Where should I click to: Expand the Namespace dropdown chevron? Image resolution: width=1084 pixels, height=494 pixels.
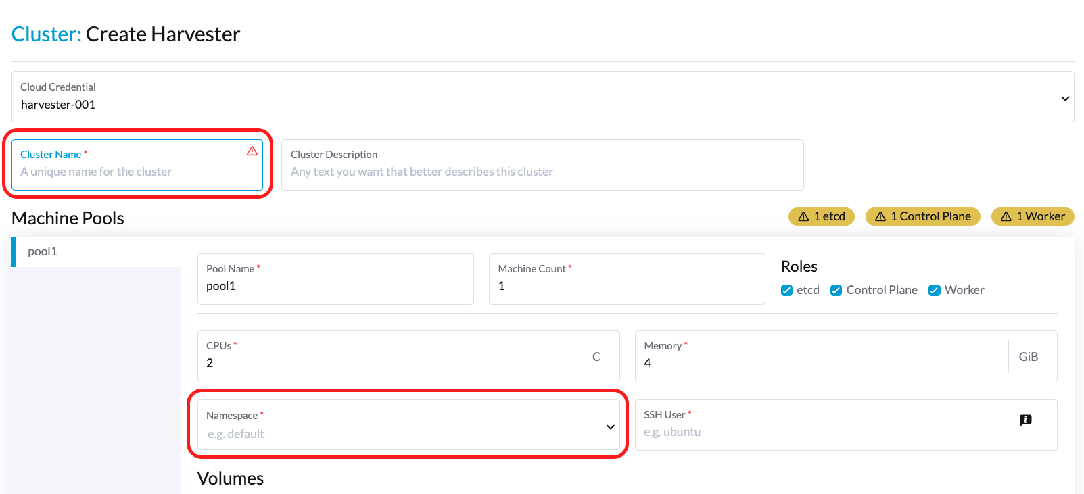click(610, 427)
